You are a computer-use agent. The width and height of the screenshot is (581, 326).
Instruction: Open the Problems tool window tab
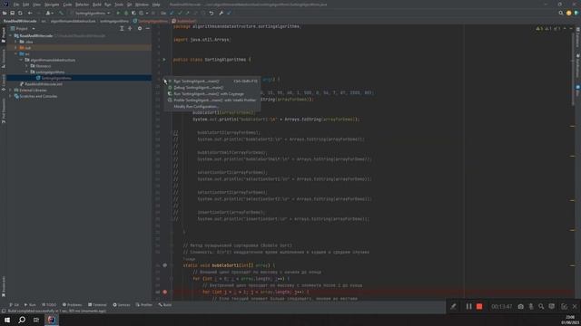72,305
